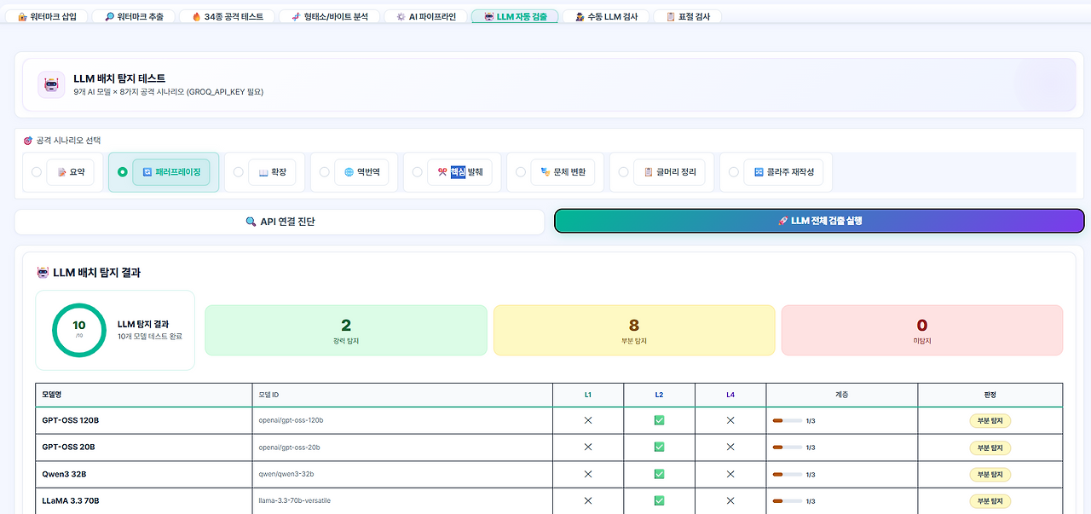Image resolution: width=1091 pixels, height=514 pixels.
Task: Click the L2 column header
Action: (x=659, y=395)
